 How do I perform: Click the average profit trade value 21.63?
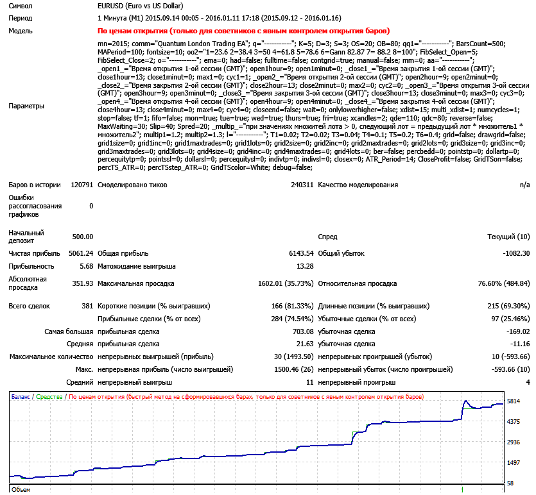[x=305, y=344]
